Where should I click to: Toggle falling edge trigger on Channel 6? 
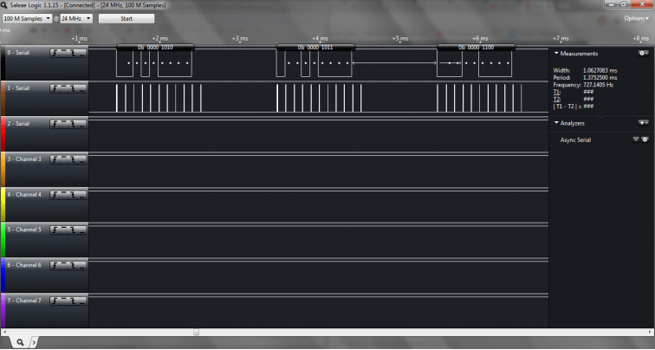click(x=73, y=266)
